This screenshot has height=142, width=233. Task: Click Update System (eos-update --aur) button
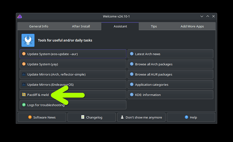point(73,54)
